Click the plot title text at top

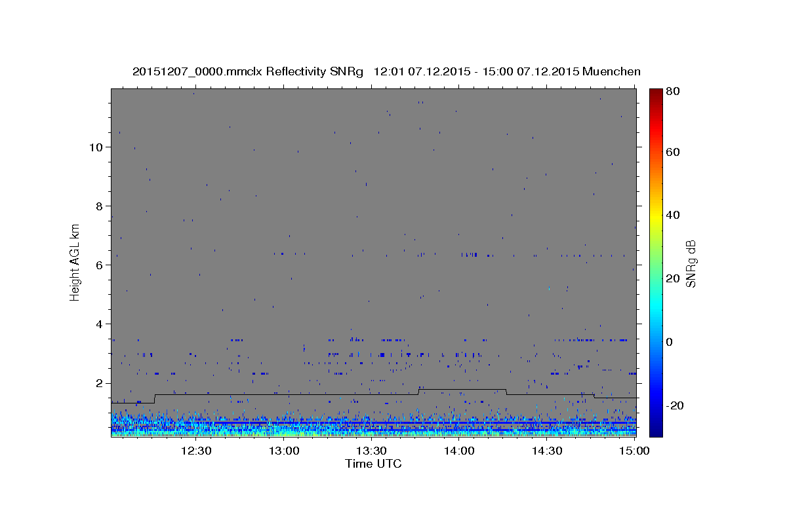click(386, 71)
